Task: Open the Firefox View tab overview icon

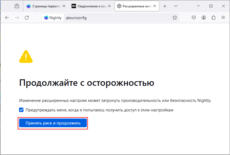Action: click(17, 6)
